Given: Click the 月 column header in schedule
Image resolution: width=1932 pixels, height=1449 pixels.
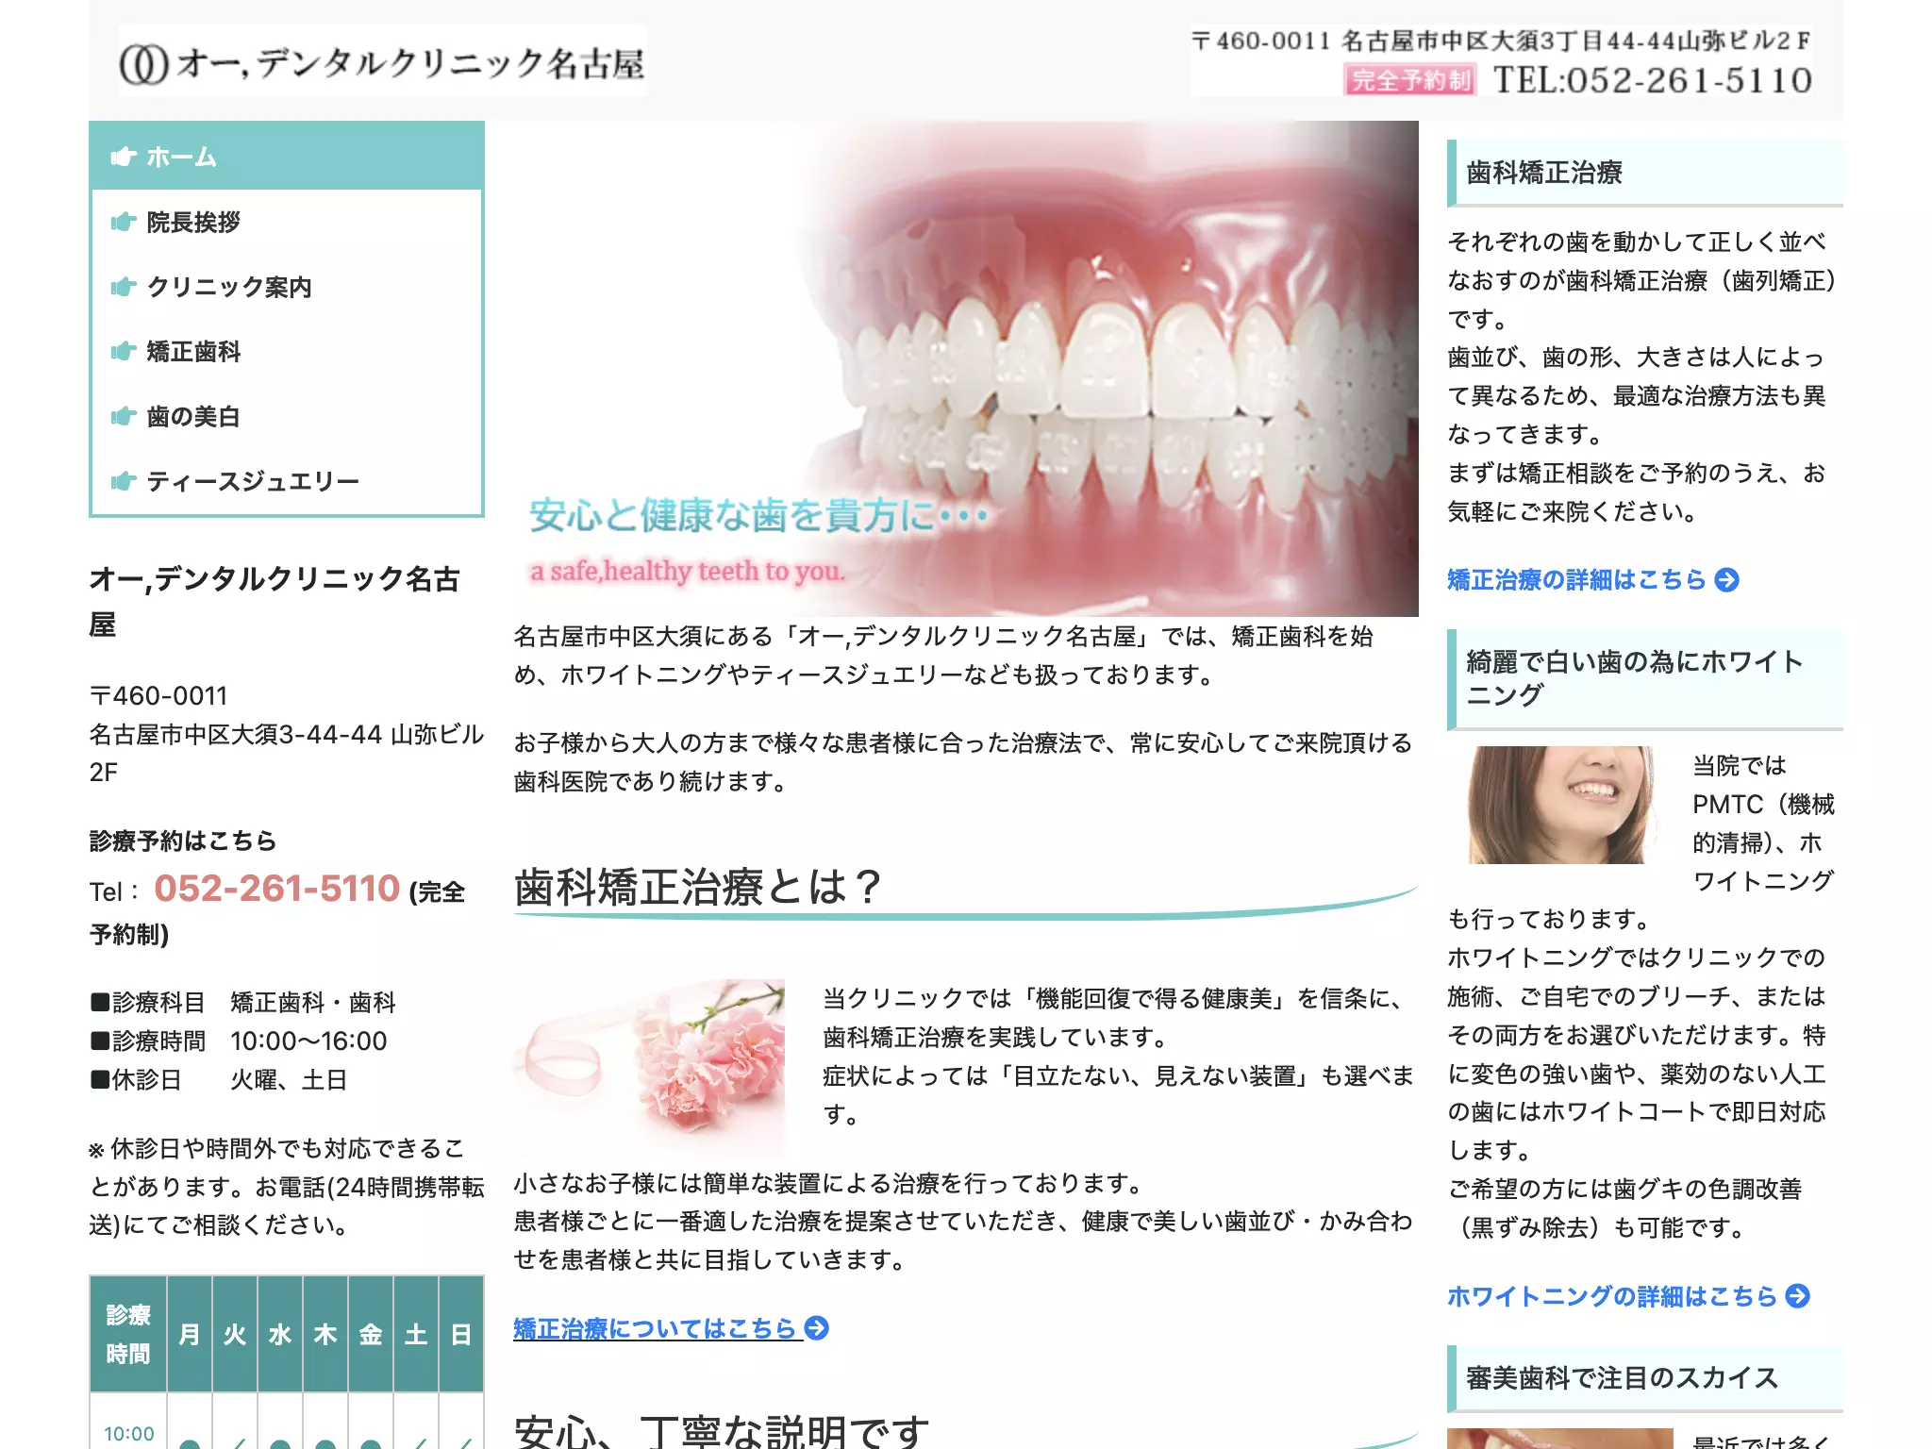Looking at the screenshot, I should point(190,1334).
